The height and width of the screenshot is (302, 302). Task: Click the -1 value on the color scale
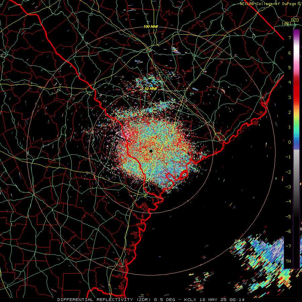point(288,157)
